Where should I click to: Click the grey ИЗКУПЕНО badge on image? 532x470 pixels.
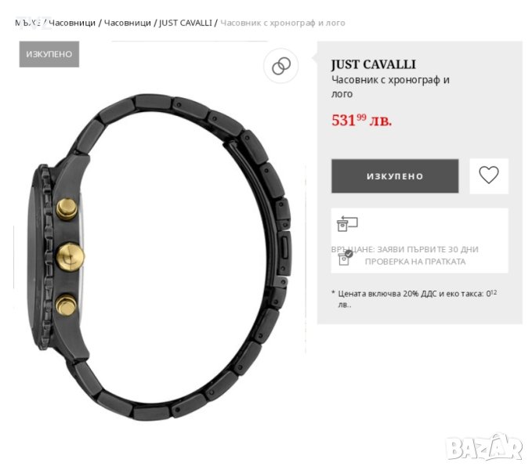click(x=49, y=54)
